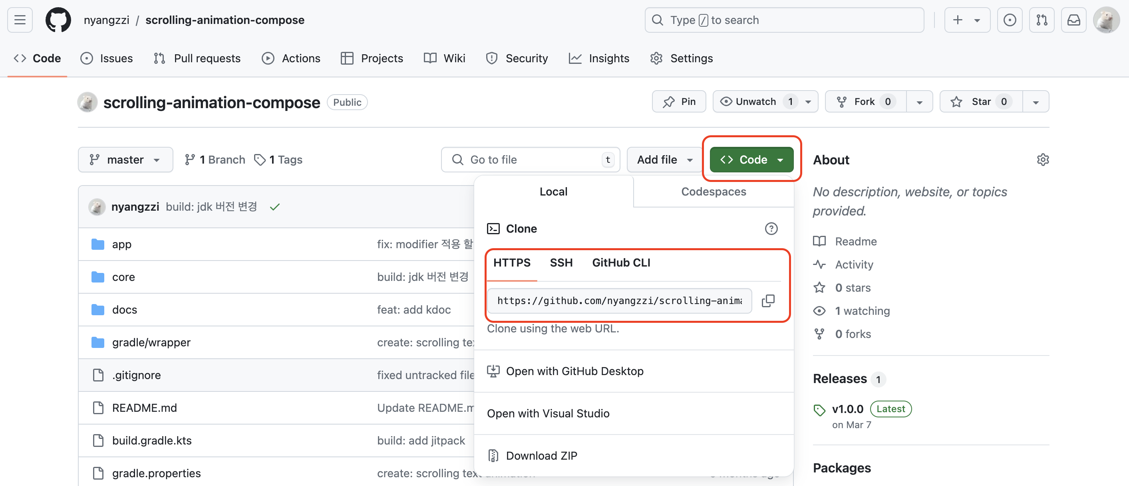The width and height of the screenshot is (1129, 486).
Task: Expand the master branch dropdown
Action: coord(125,160)
